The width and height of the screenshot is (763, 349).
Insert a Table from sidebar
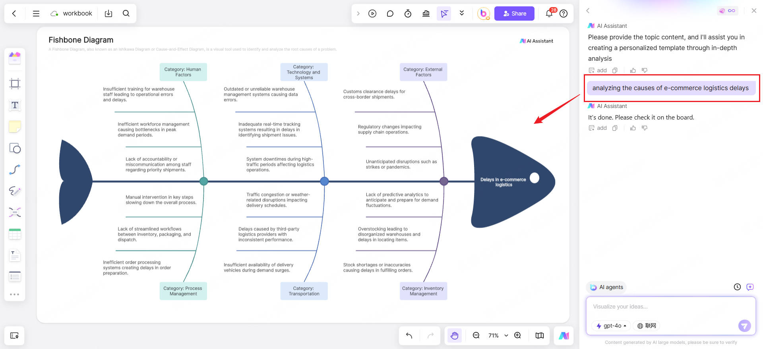(15, 234)
